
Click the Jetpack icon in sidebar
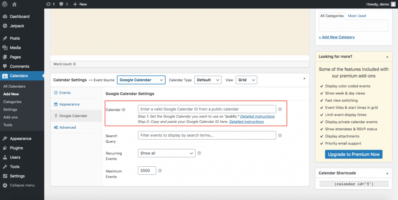coord(5,26)
